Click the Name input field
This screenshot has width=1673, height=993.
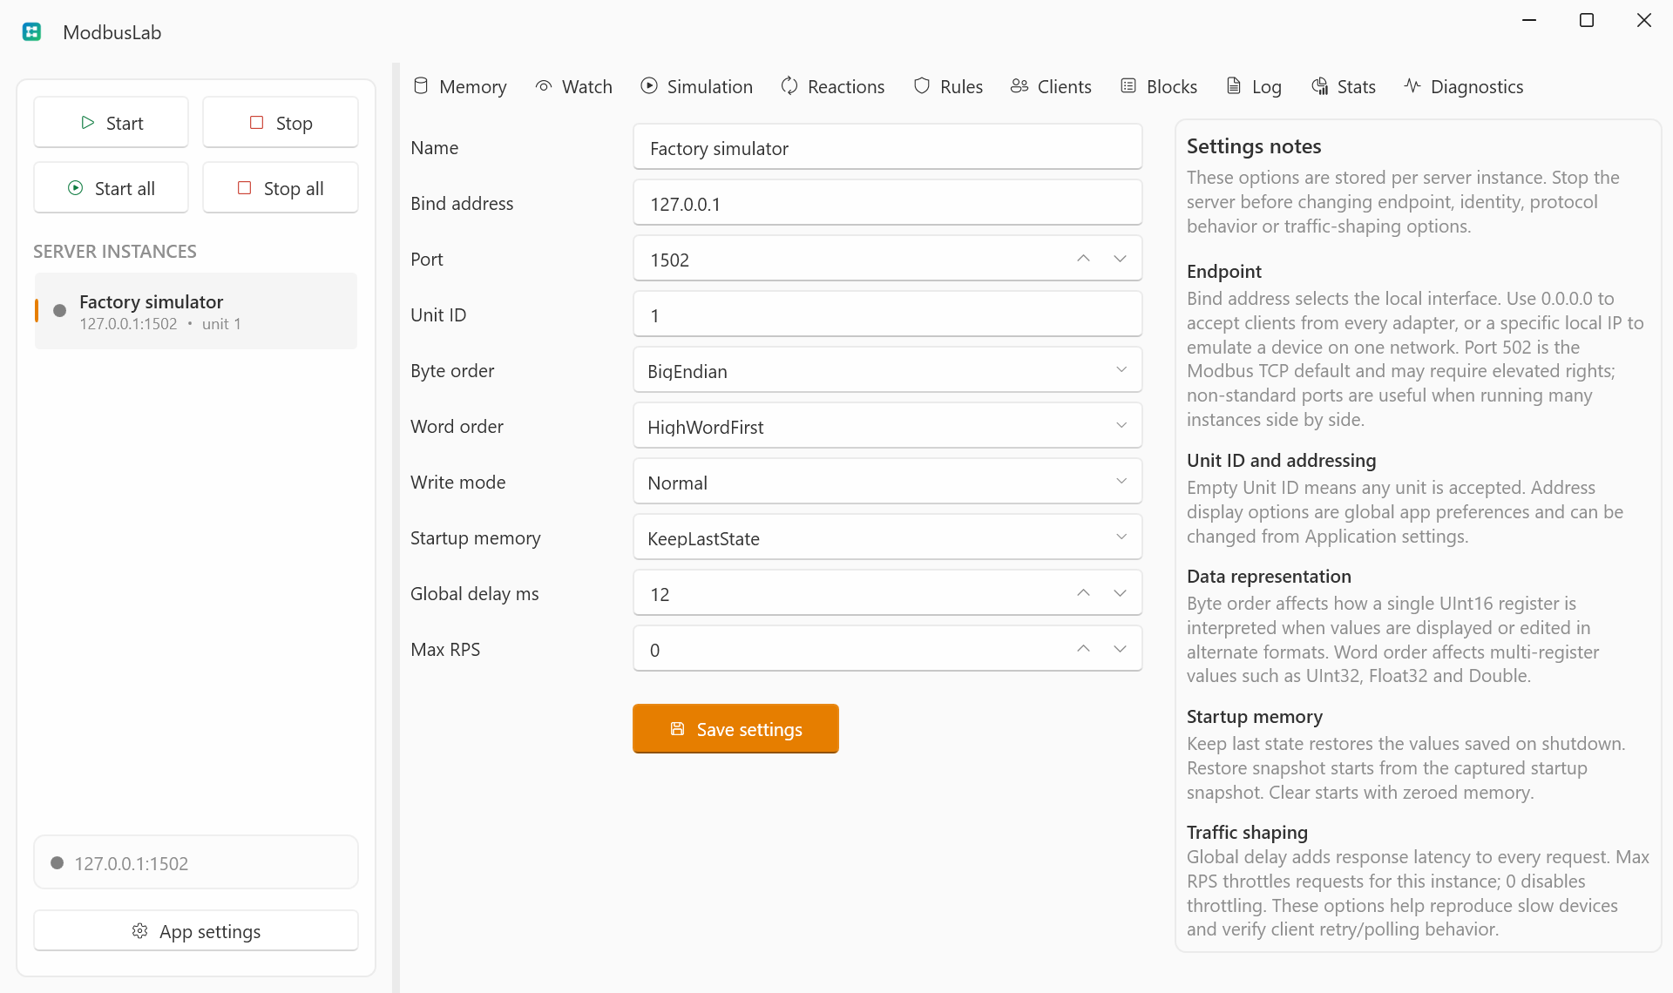click(x=887, y=148)
